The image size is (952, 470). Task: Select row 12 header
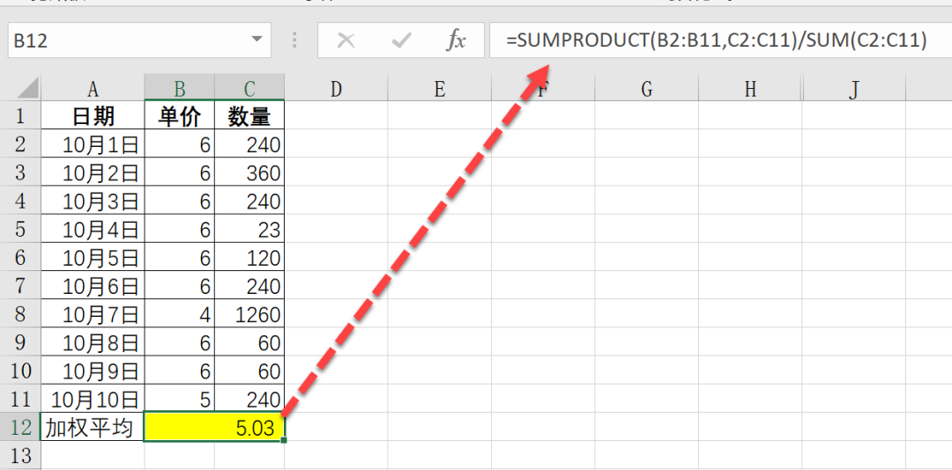(20, 428)
